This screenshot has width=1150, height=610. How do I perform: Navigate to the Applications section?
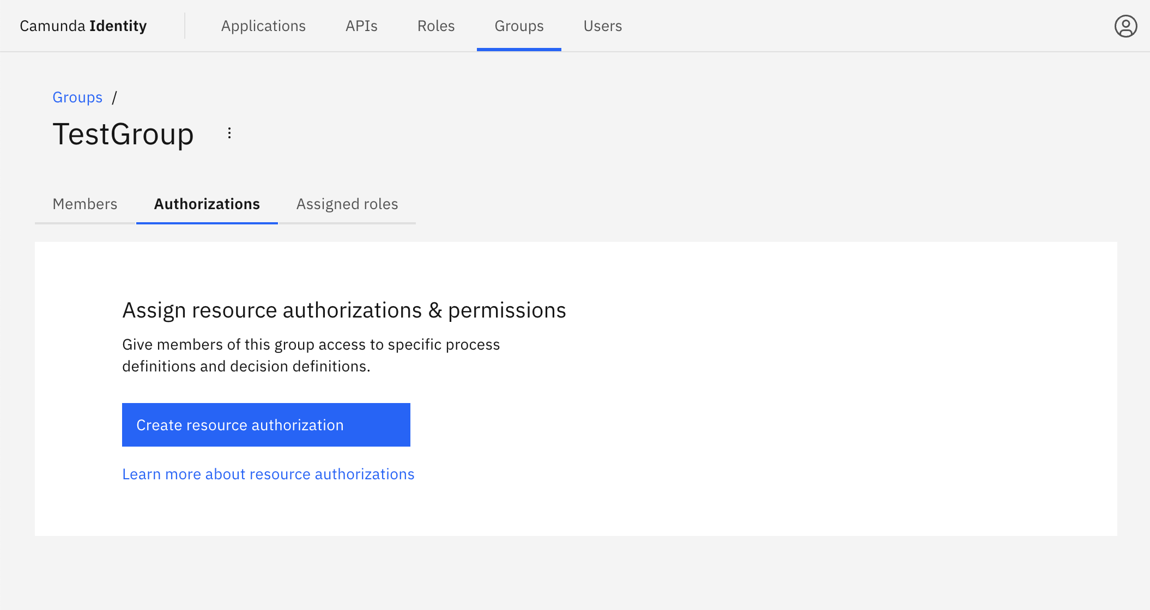pyautogui.click(x=263, y=26)
